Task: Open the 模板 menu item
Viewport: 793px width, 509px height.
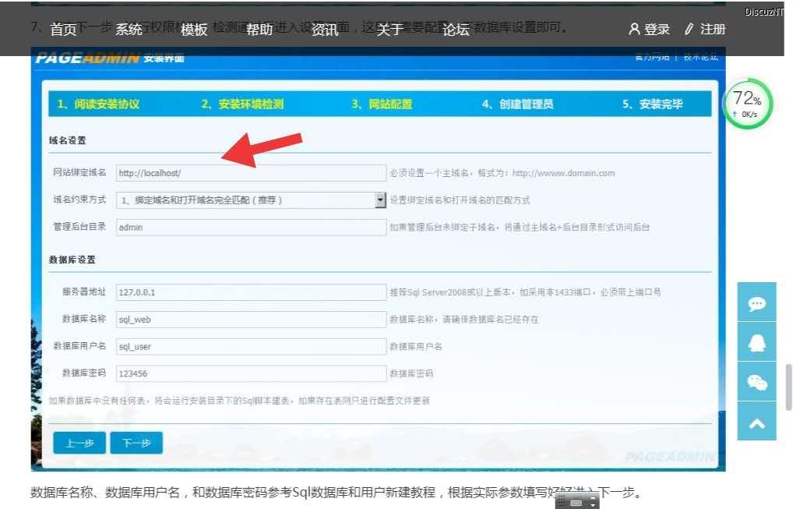Action: click(x=194, y=30)
